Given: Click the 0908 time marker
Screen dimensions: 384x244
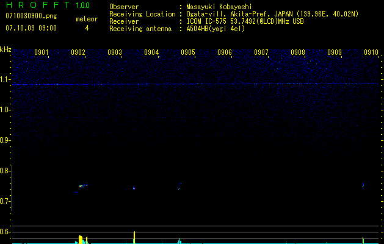Looking at the screenshot, I should [298, 52].
